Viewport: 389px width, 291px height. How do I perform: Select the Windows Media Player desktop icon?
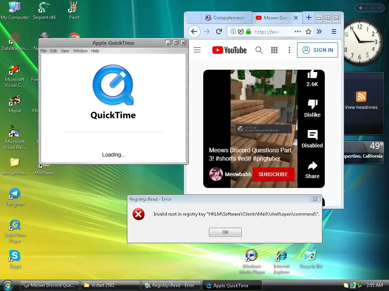[x=251, y=262]
